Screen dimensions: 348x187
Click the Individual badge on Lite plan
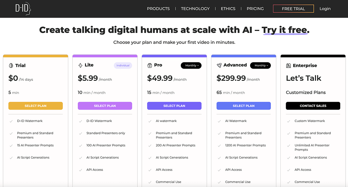point(123,66)
